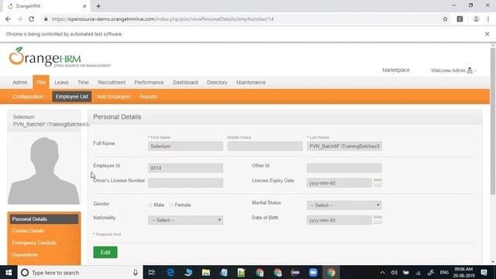Dismiss the automated test software notice
The height and width of the screenshot is (279, 496).
(487, 34)
